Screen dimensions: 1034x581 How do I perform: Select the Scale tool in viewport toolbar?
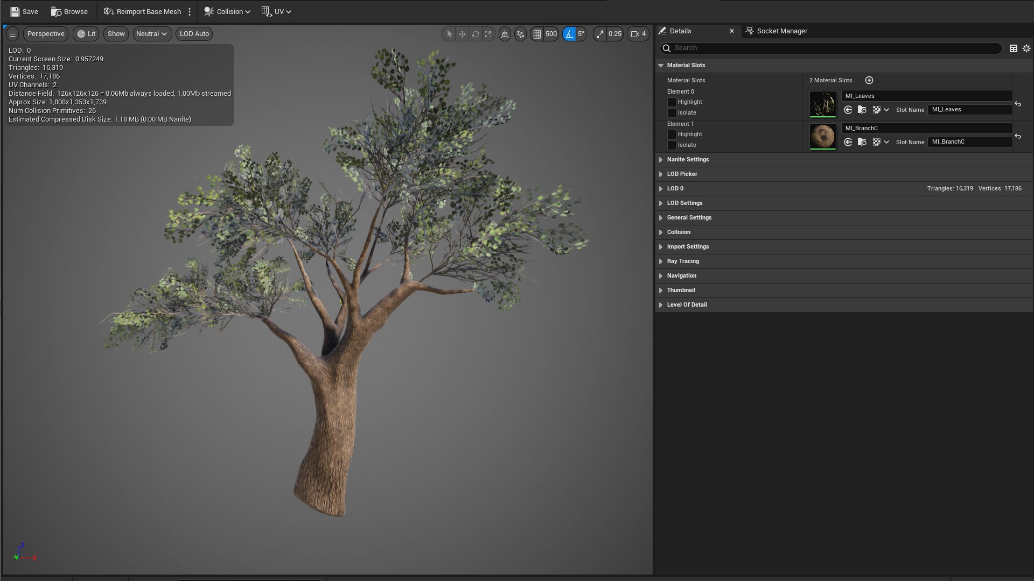coord(488,34)
